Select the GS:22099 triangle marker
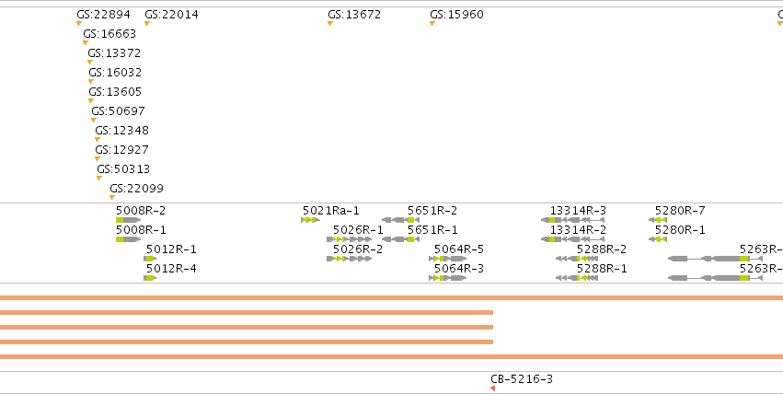Image resolution: width=783 pixels, height=394 pixels. click(x=112, y=198)
